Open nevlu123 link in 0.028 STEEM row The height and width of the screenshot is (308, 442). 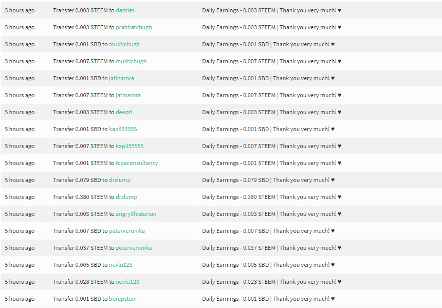127,281
